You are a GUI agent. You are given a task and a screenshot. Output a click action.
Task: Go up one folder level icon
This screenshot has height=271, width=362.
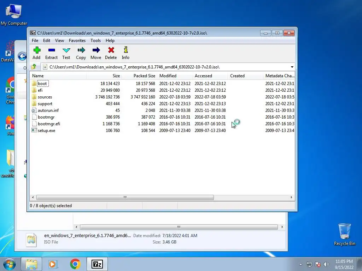point(34,67)
